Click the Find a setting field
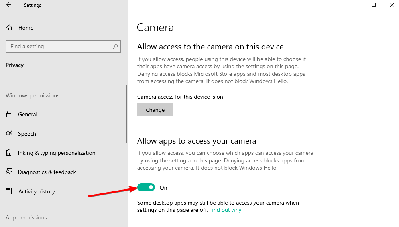This screenshot has height=227, width=399. [x=63, y=47]
